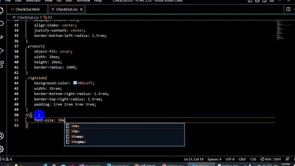This screenshot has height=166, width=295.
Task: Click the 'border-radius: 100%;' line
Action: click(55, 67)
